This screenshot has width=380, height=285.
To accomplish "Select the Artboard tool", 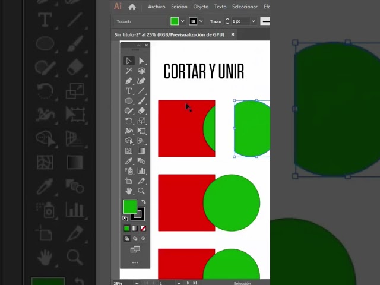I will tap(129, 180).
